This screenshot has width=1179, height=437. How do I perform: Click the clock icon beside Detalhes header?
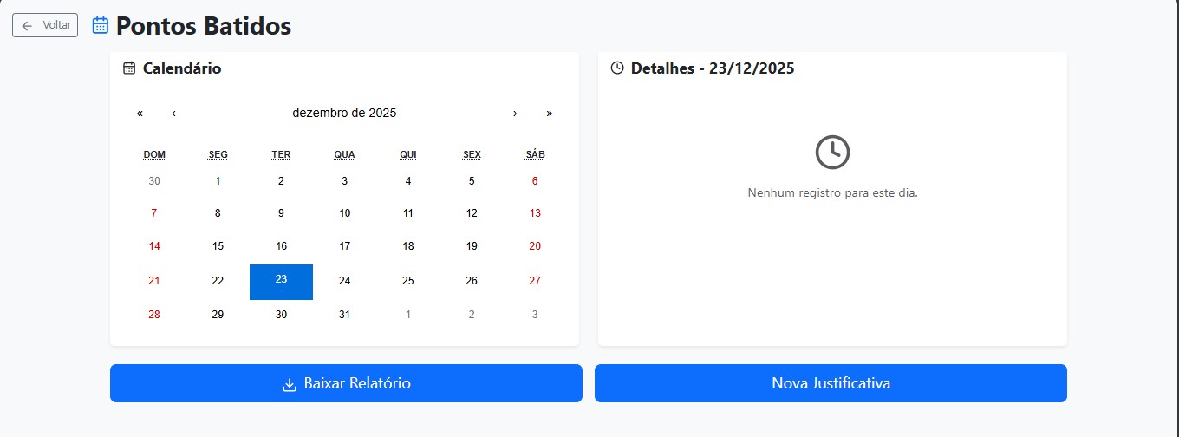click(x=617, y=68)
